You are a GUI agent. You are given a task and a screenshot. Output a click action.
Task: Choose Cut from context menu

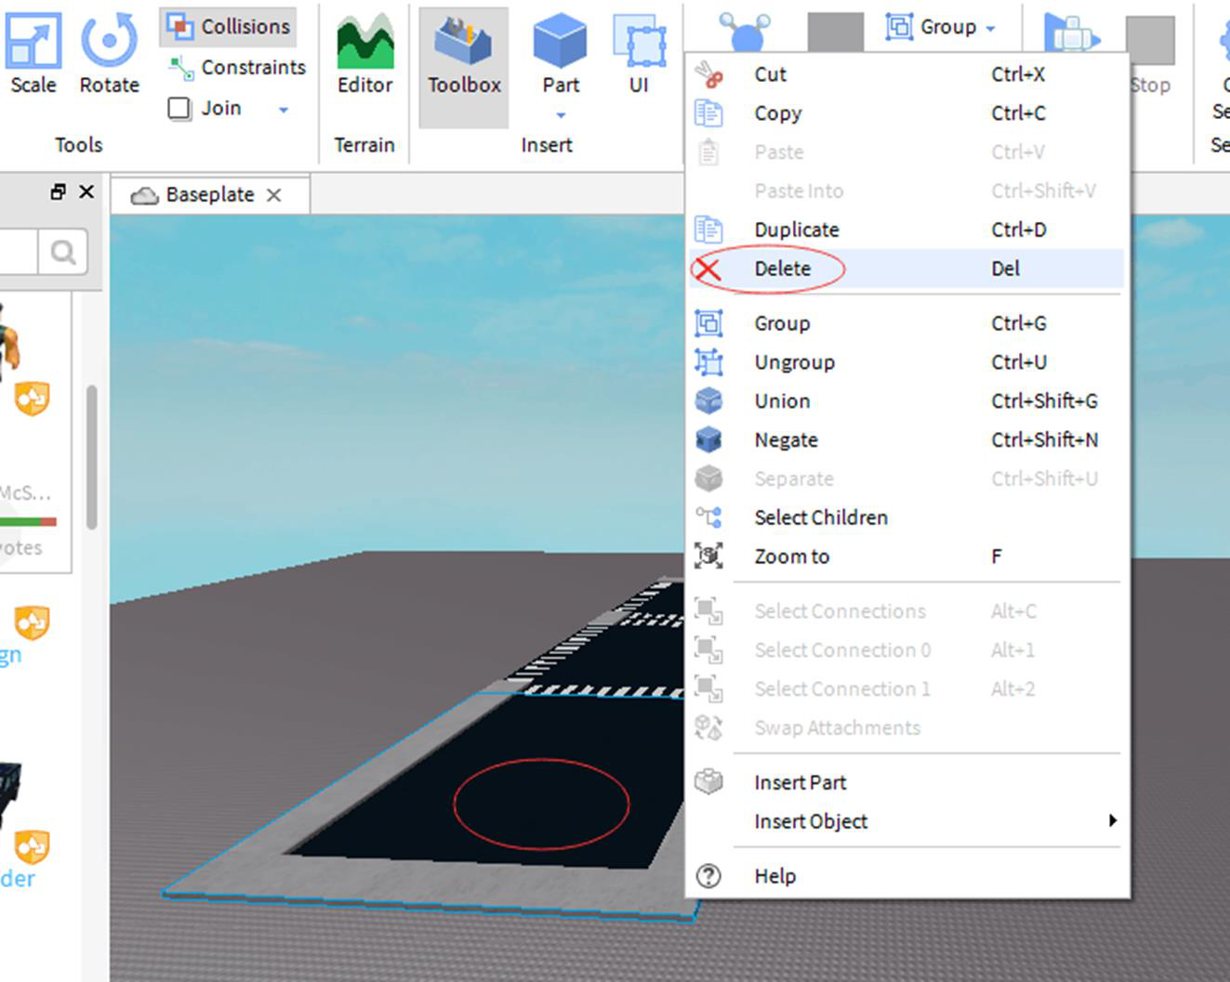[x=906, y=74]
